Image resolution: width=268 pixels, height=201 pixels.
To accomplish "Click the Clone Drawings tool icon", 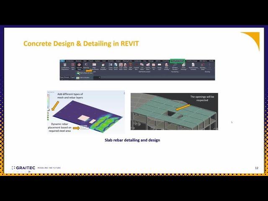I will coord(183,64).
